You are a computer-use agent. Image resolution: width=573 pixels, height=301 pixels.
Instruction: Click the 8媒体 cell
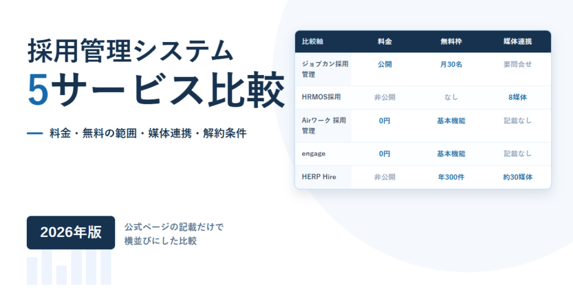(518, 97)
